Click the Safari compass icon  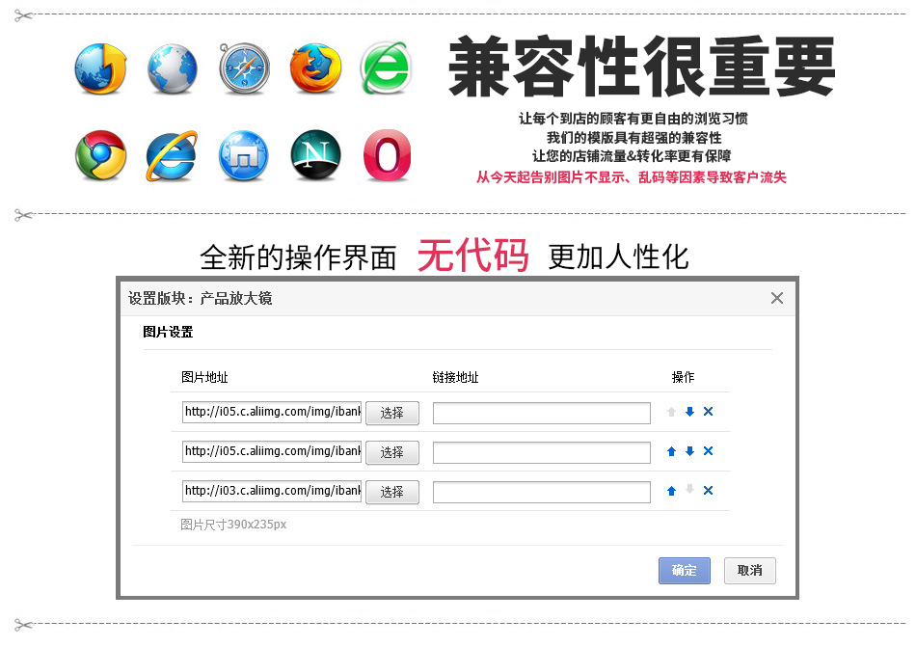click(244, 68)
